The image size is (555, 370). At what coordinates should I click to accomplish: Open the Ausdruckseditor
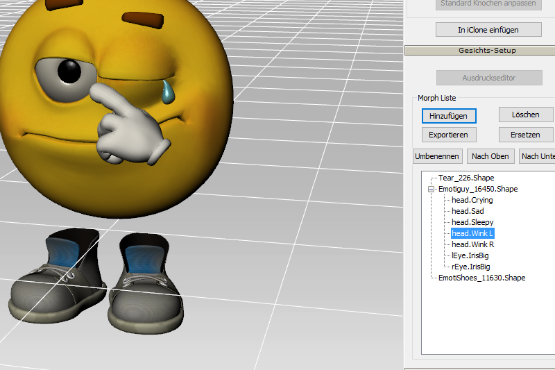(489, 78)
